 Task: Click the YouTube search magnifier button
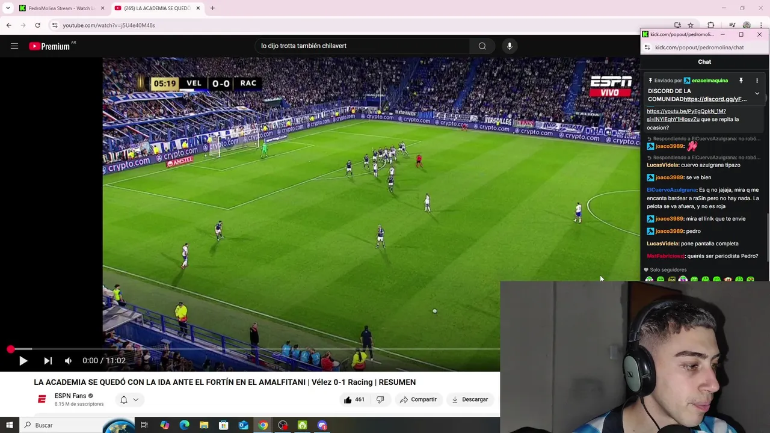(482, 46)
